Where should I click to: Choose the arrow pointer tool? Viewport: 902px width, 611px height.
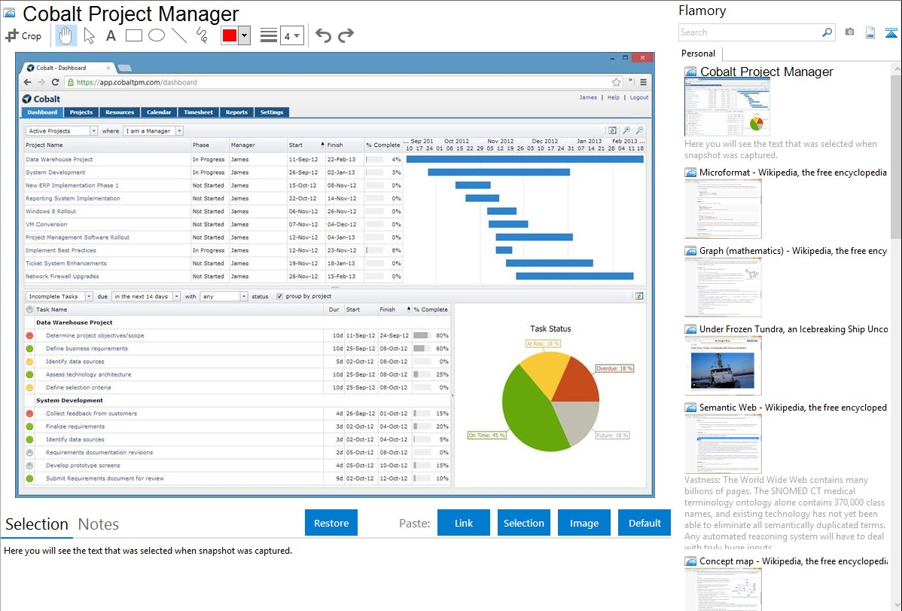pos(89,35)
